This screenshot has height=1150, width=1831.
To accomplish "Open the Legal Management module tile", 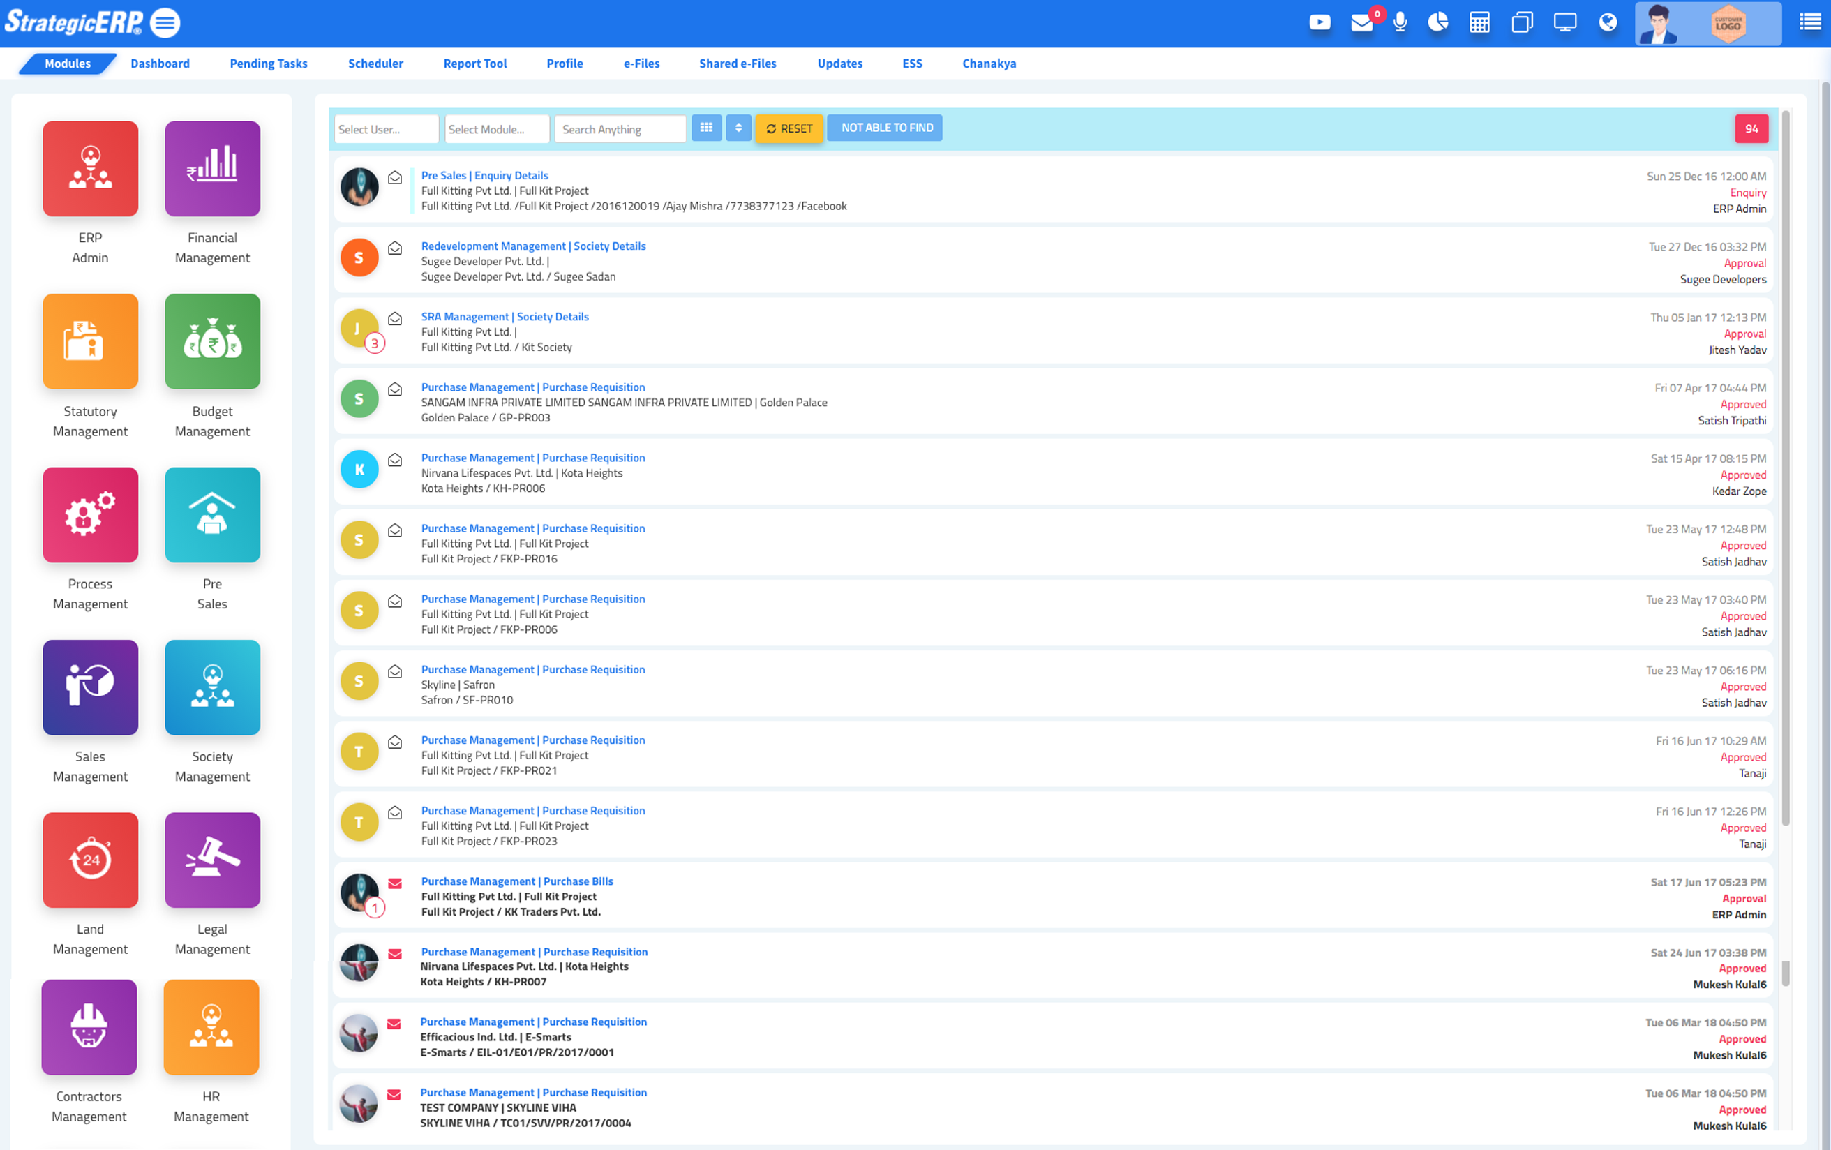I will click(x=212, y=860).
